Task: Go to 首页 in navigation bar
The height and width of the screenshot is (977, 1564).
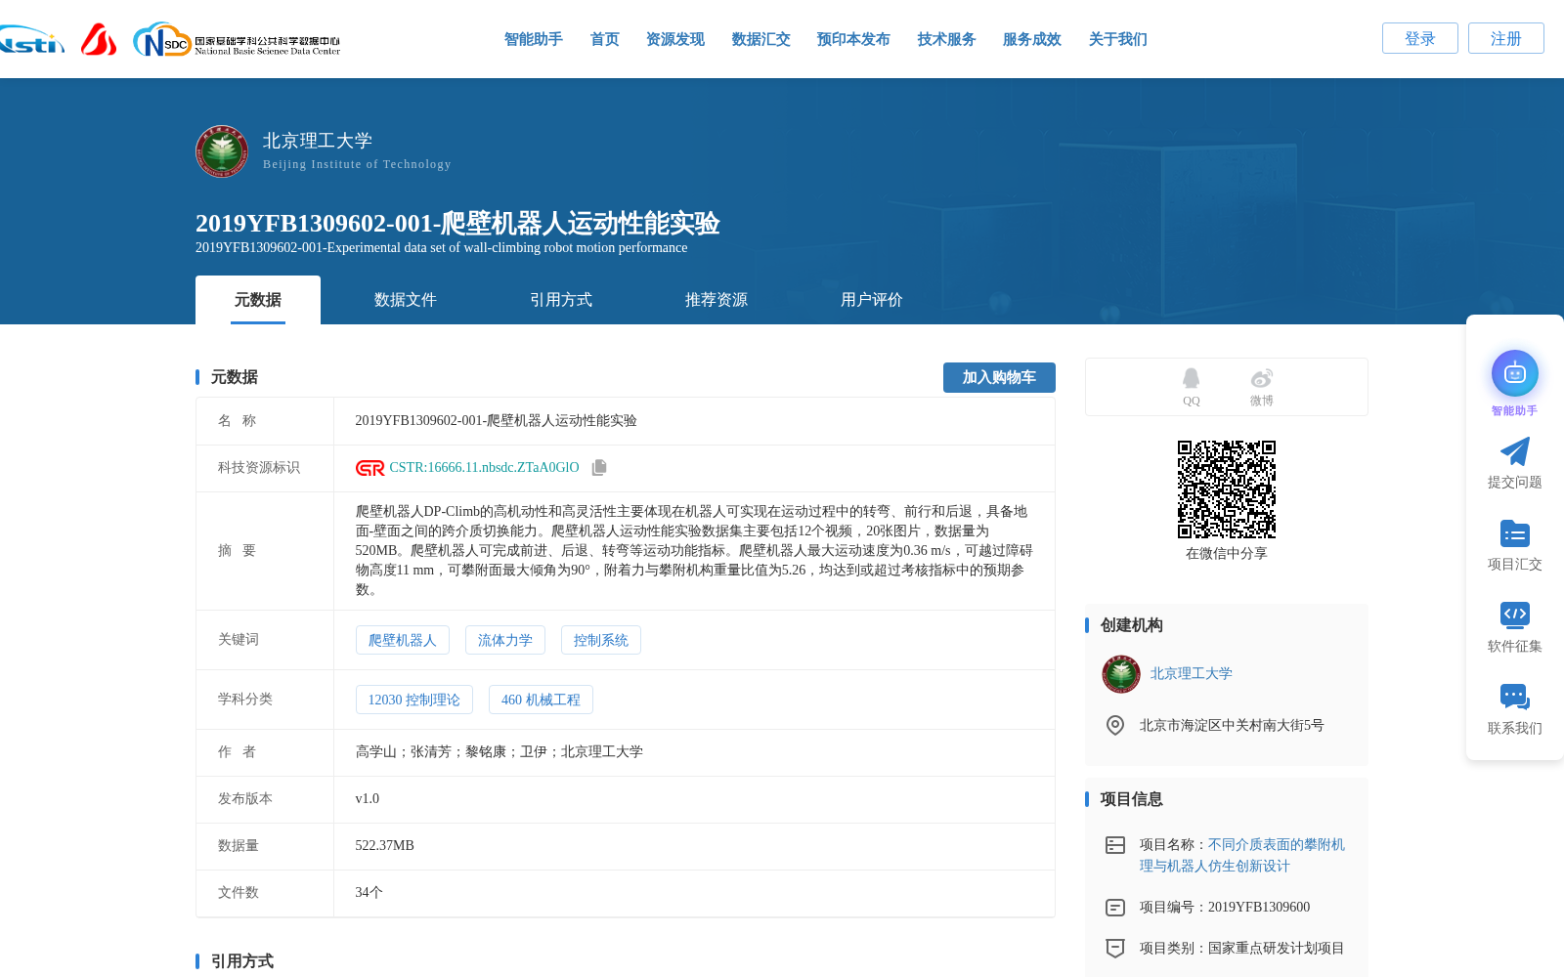Action: (x=605, y=39)
